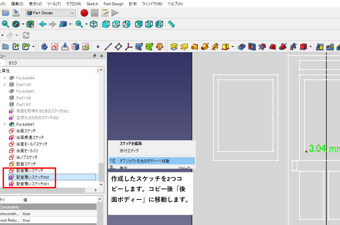Click the Execute macro play icon
This screenshot has height=225, width=340.
click(x=115, y=13)
